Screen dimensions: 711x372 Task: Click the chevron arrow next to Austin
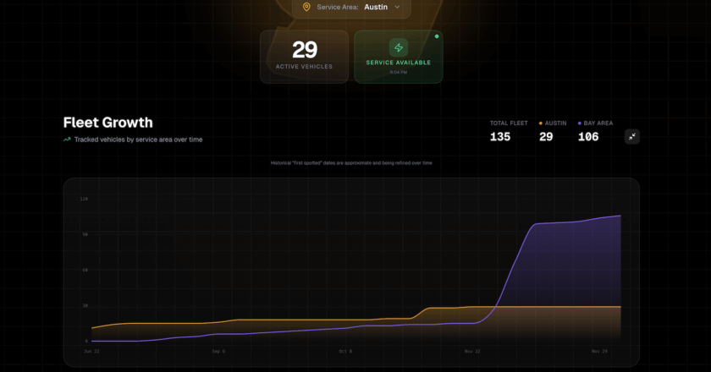click(397, 7)
